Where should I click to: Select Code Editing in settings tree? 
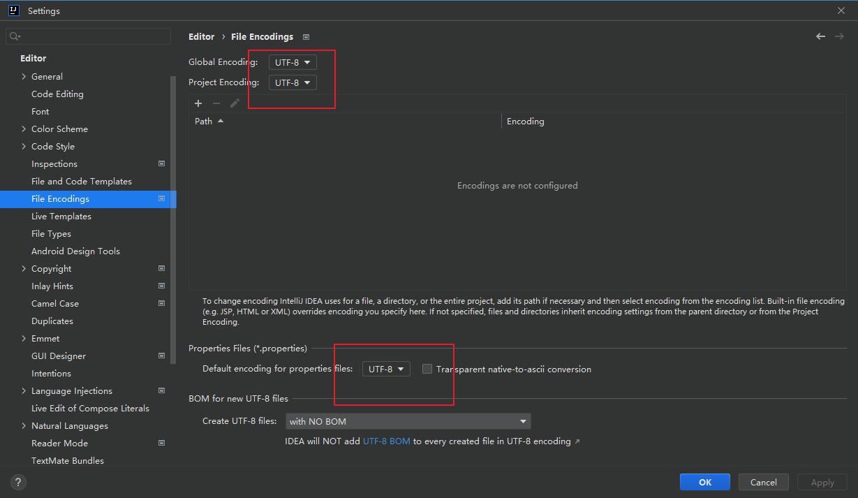click(57, 94)
